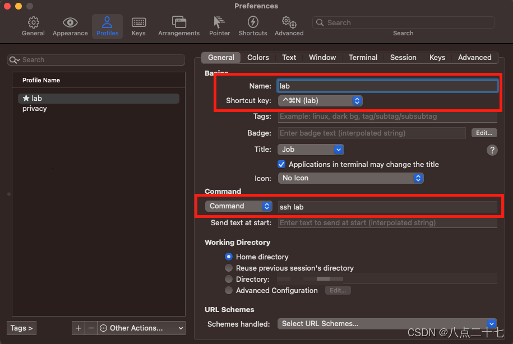Switch to the Terminal tab
This screenshot has height=344, width=513.
pos(363,58)
